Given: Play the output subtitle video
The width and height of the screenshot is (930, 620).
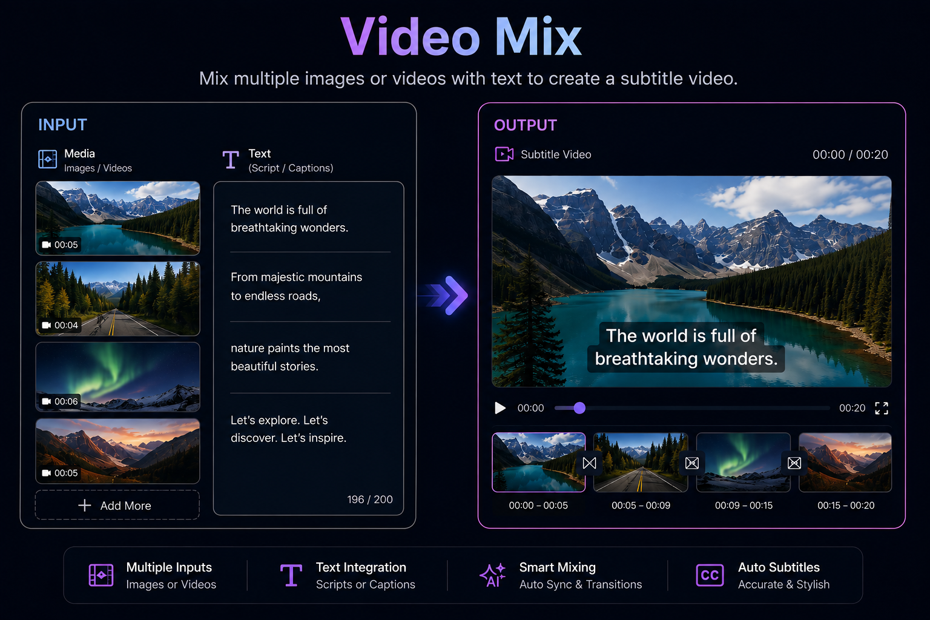Looking at the screenshot, I should pyautogui.click(x=500, y=408).
